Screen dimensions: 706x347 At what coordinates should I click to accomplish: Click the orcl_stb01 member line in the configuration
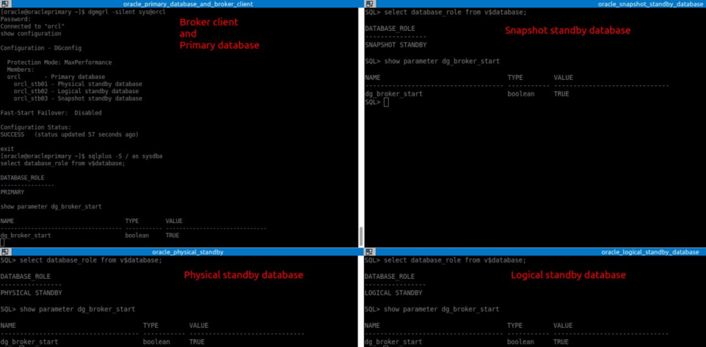(76, 84)
